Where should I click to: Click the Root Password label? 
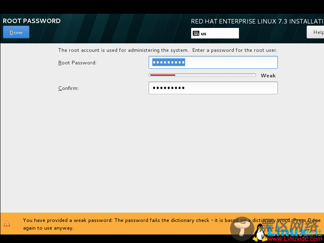click(x=77, y=63)
